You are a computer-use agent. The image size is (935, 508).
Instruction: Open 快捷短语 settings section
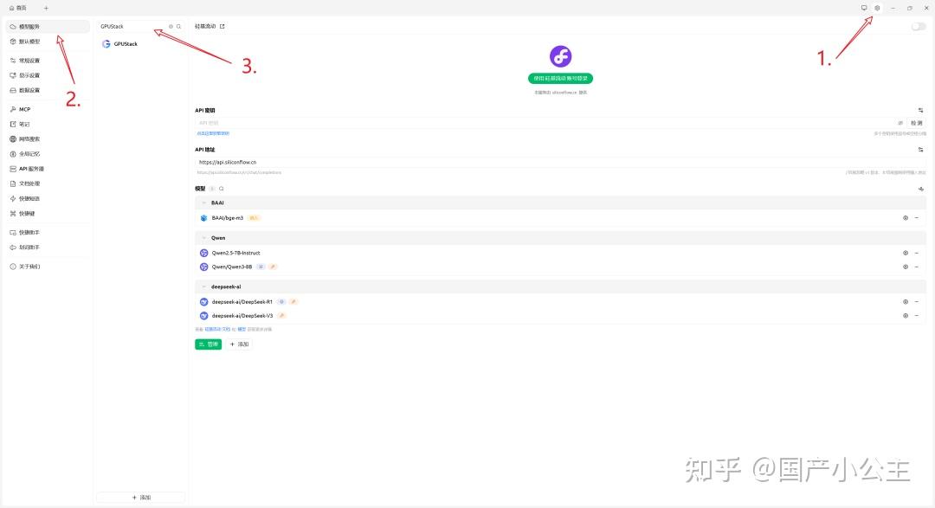pos(48,198)
